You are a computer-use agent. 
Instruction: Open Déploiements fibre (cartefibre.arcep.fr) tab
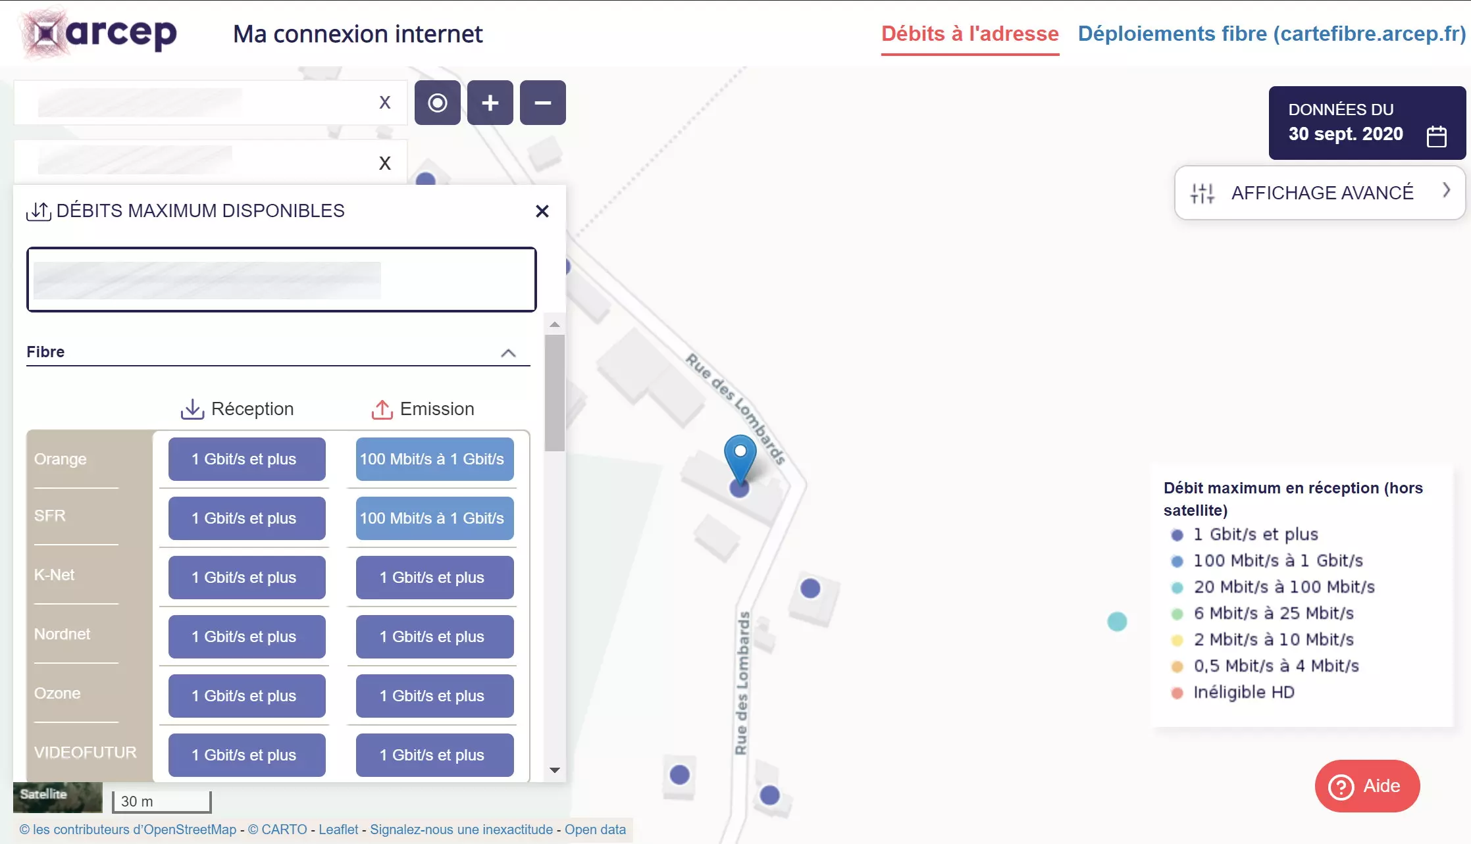point(1272,34)
